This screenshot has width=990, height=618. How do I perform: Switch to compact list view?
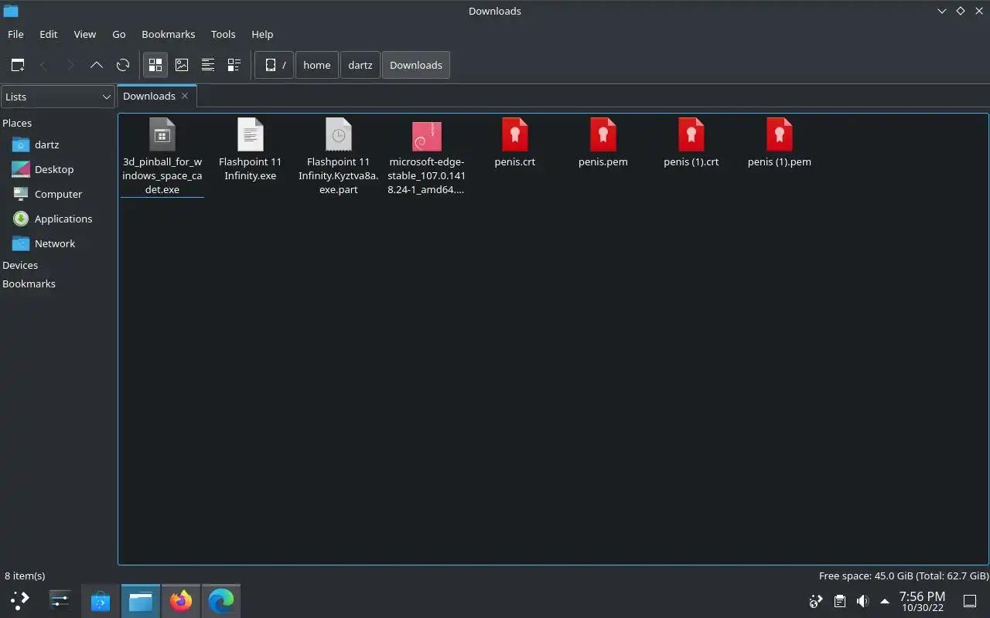(208, 65)
